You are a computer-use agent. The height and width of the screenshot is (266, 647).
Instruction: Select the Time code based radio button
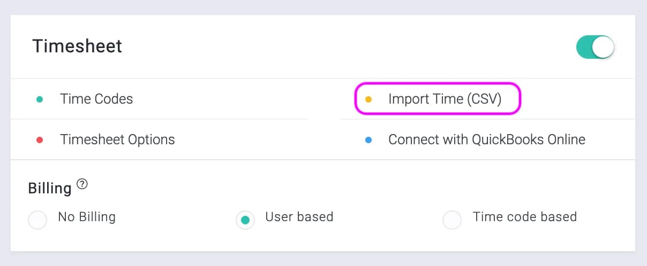[452, 220]
